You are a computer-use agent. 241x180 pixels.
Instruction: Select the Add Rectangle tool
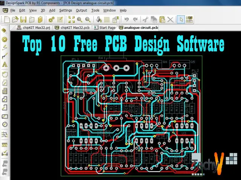pyautogui.click(x=5, y=117)
